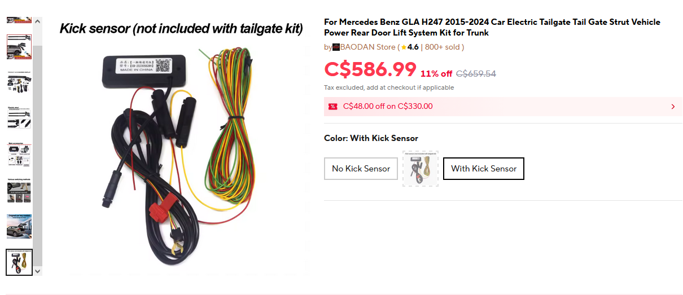Click the scroll up arrow of thumbnail list
The height and width of the screenshot is (295, 683).
[38, 21]
